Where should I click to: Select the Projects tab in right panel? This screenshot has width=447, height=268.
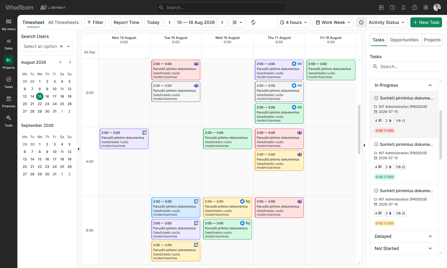pos(432,40)
